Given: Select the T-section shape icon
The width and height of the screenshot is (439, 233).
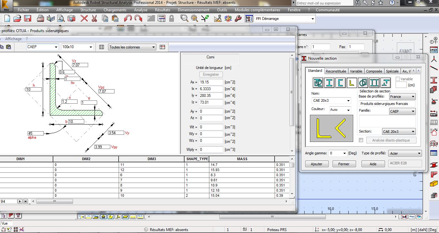Looking at the screenshot, I should (x=386, y=83).
